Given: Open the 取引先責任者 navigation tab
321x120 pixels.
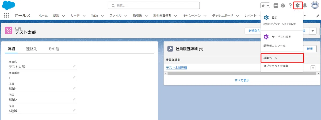Looking at the screenshot, I should pyautogui.click(x=162, y=16).
